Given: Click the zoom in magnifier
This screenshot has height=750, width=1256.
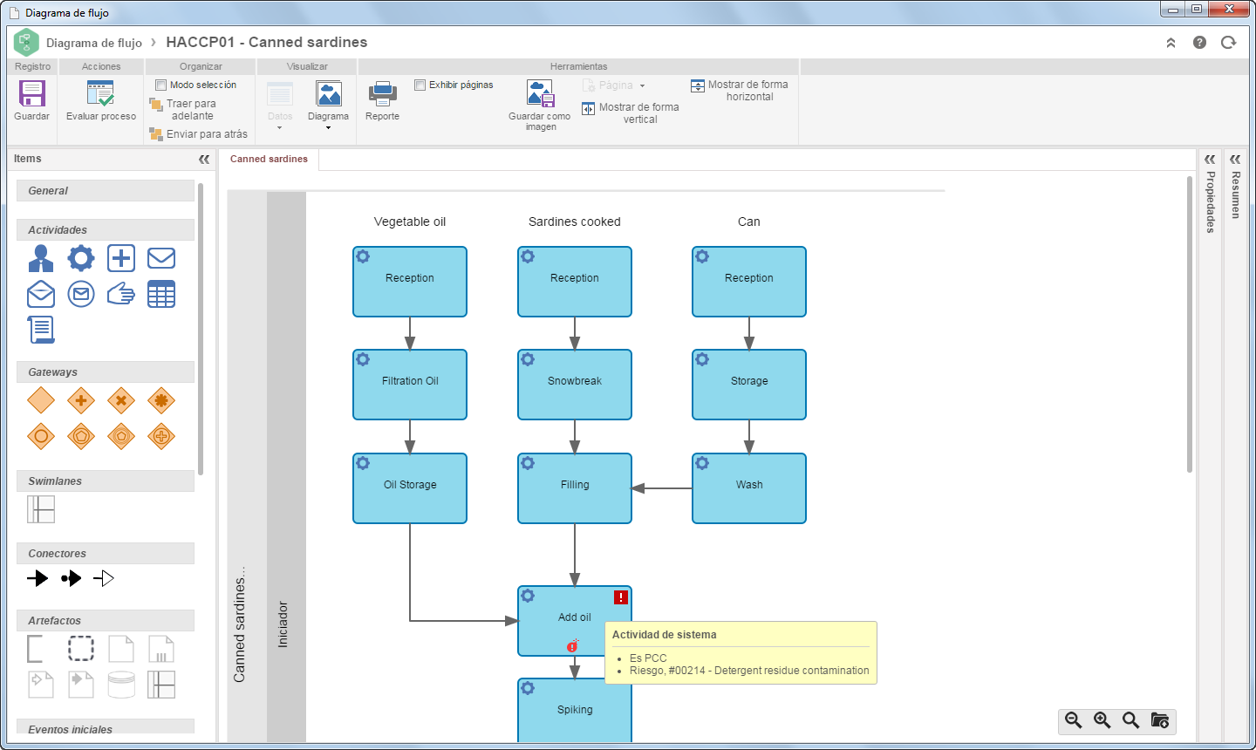Looking at the screenshot, I should [1102, 720].
